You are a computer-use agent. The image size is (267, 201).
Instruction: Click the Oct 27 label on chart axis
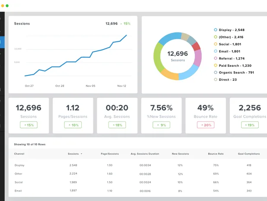[x=29, y=86]
